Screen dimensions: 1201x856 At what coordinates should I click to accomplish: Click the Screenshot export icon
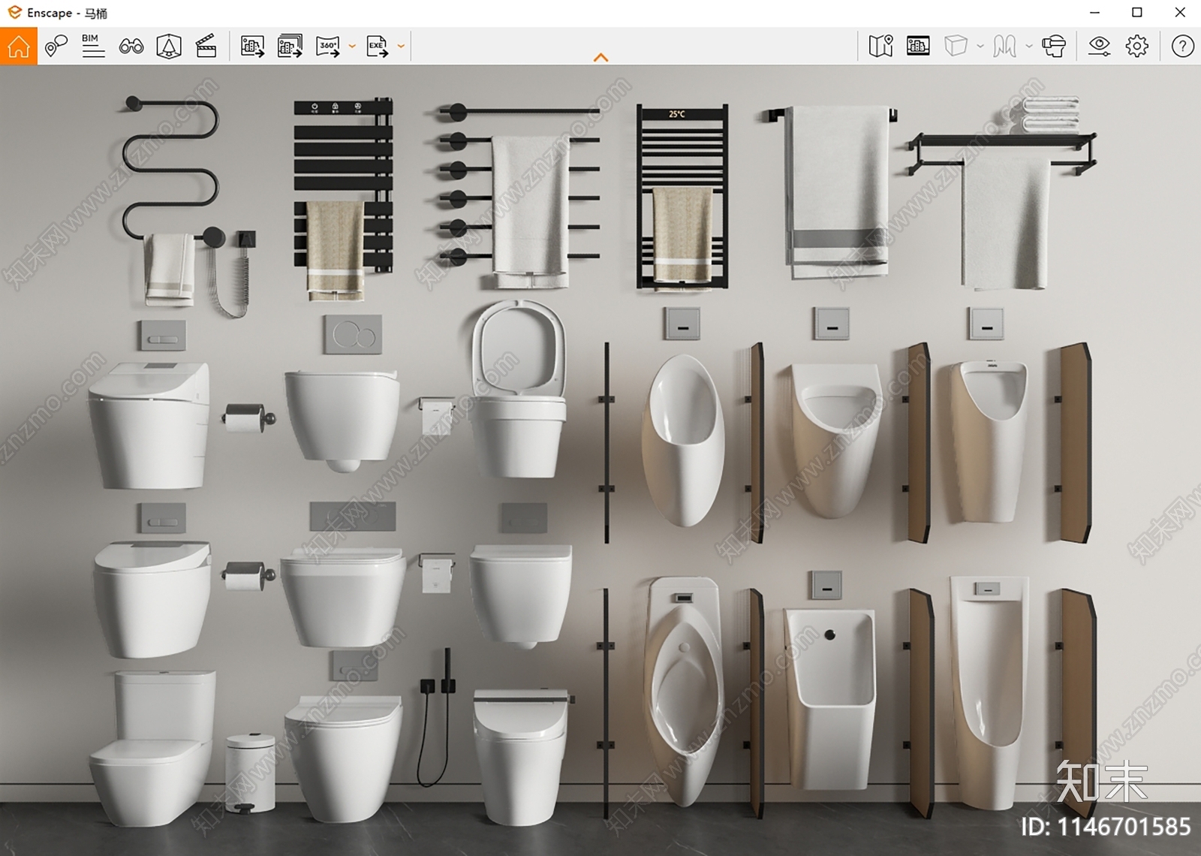[x=252, y=47]
